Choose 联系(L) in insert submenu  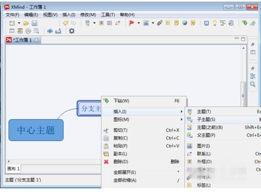click(223, 154)
